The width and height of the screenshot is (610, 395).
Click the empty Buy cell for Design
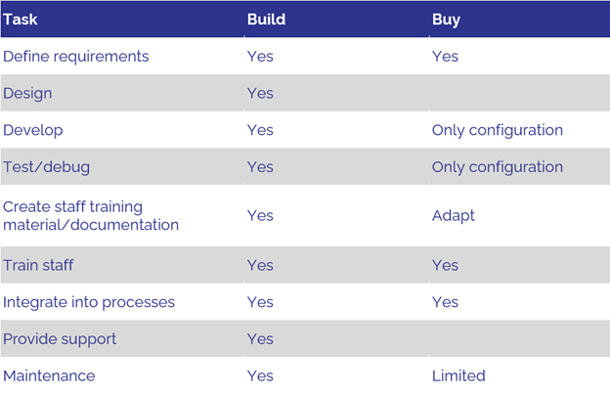coord(519,93)
